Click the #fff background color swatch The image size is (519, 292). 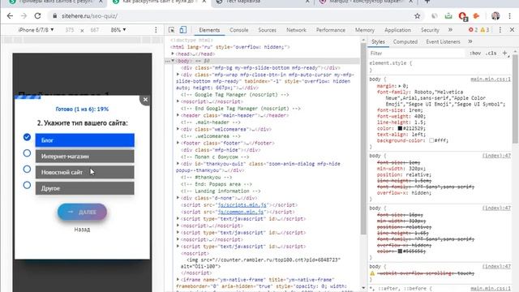point(431,140)
